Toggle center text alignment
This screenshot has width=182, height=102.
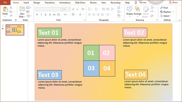[x=94, y=14]
